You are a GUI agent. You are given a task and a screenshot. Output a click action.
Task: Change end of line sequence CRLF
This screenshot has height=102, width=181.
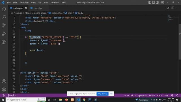coord(160,95)
